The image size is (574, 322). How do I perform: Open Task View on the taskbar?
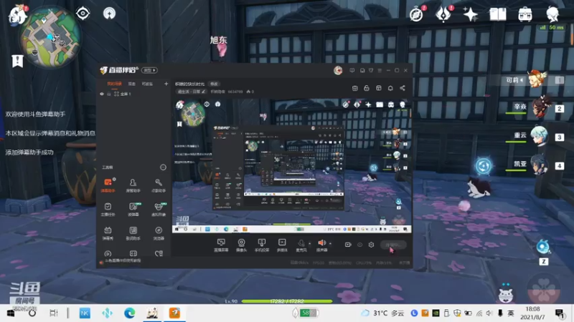pyautogui.click(x=53, y=313)
